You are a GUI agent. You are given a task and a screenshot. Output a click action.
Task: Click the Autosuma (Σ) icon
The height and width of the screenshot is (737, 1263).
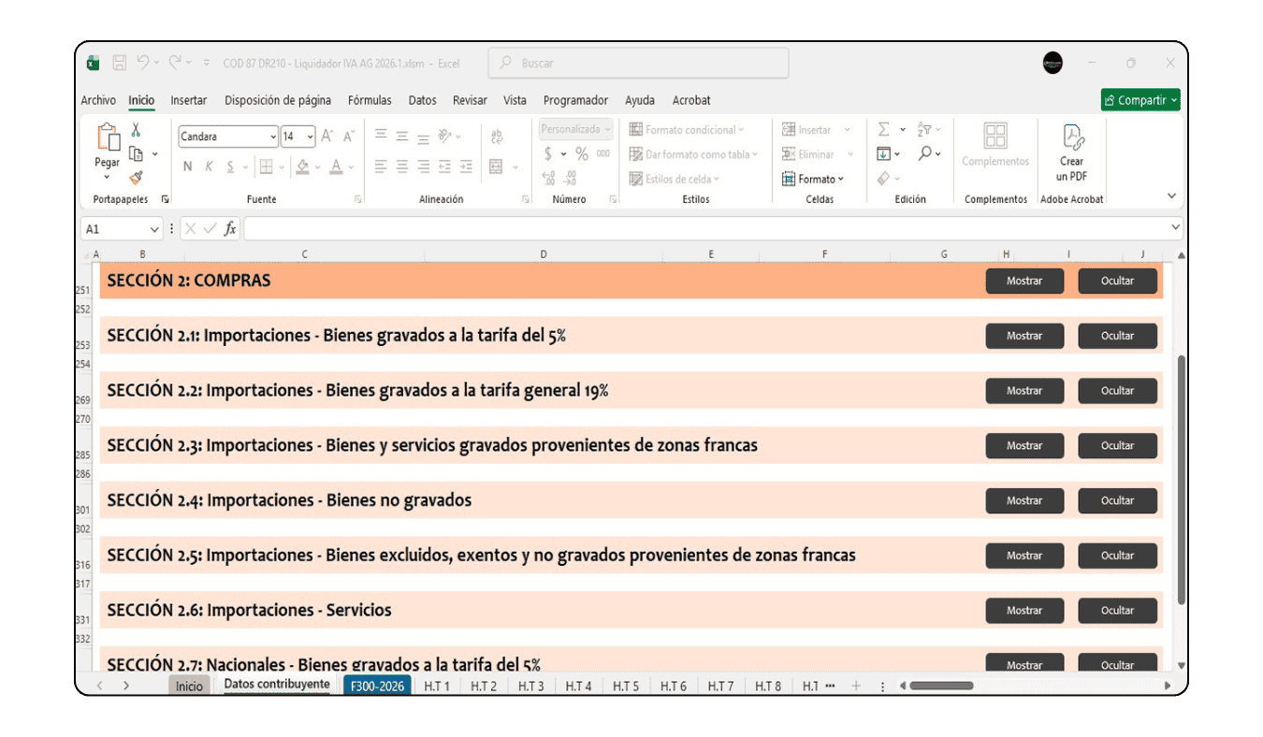coord(883,129)
